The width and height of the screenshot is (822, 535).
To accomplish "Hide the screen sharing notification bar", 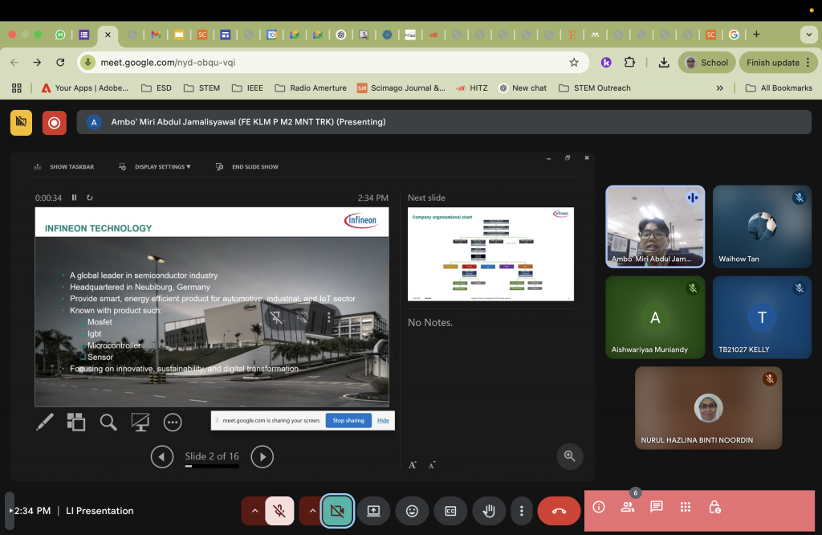I will (x=383, y=421).
